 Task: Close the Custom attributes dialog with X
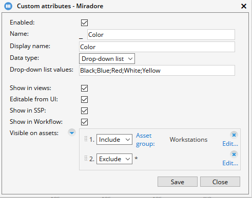(244, 6)
